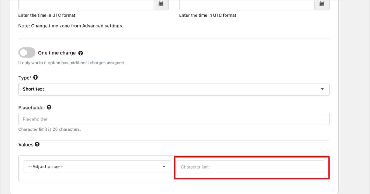
Task: Click the One time charge label text
Action: 57,53
